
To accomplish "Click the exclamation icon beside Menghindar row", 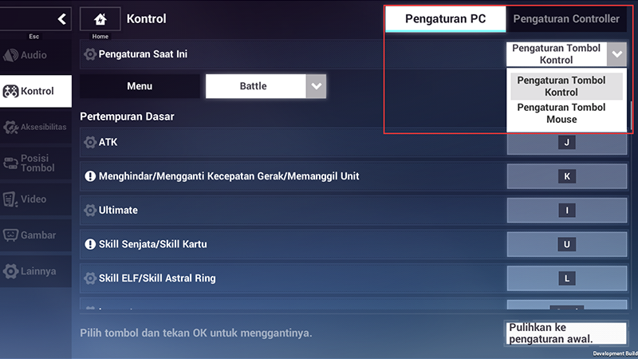I will (x=89, y=176).
